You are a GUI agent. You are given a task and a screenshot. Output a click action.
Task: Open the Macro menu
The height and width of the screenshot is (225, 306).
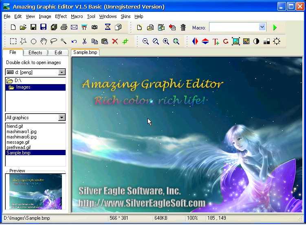pos(77,16)
